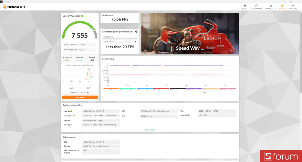Toggle the CPU Utility (%) series
The width and height of the screenshot is (302, 162).
click(178, 89)
